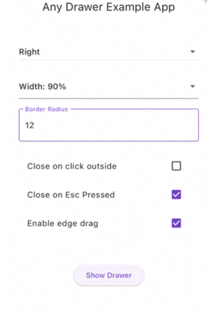Enable the Close on click outside checkbox

point(176,166)
